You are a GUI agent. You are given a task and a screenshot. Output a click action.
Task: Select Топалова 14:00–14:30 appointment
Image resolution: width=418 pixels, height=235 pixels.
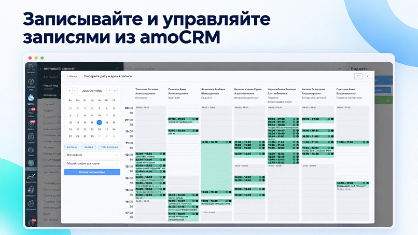point(150,179)
